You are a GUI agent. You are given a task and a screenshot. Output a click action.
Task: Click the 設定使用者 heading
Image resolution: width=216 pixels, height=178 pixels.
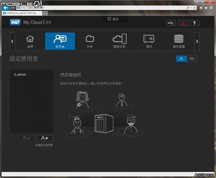[x=24, y=58]
